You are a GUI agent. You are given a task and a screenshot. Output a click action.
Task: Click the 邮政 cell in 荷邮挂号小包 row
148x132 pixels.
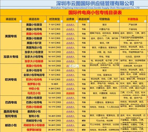(84, 121)
